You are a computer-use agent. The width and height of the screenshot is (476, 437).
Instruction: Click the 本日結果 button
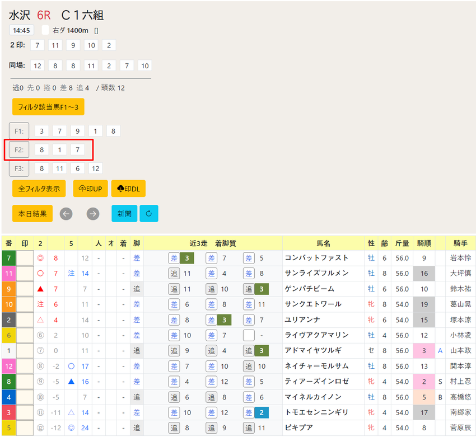click(32, 214)
